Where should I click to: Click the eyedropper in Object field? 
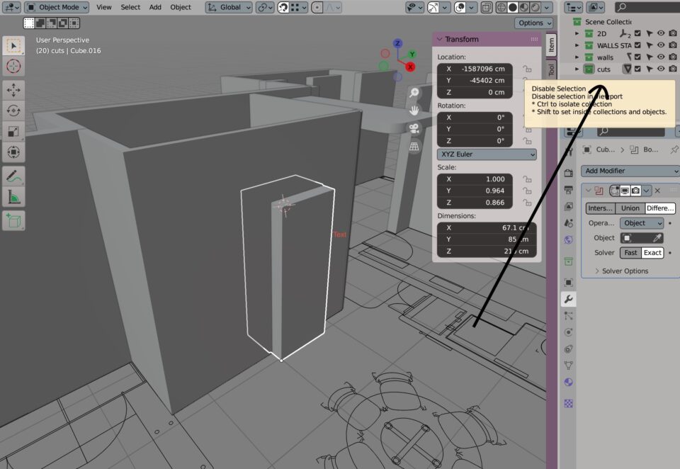tap(657, 238)
